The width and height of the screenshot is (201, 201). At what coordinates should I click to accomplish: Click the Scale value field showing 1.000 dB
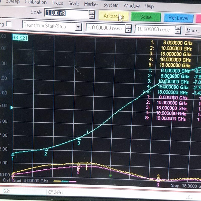click(x=66, y=13)
